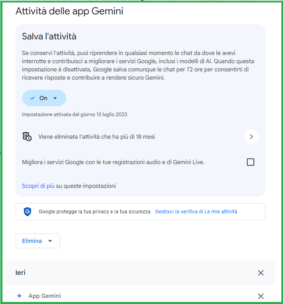Viewport: 283px width, 304px height.
Task: Click the down arrow inside the Elimina button
Action: (50, 241)
